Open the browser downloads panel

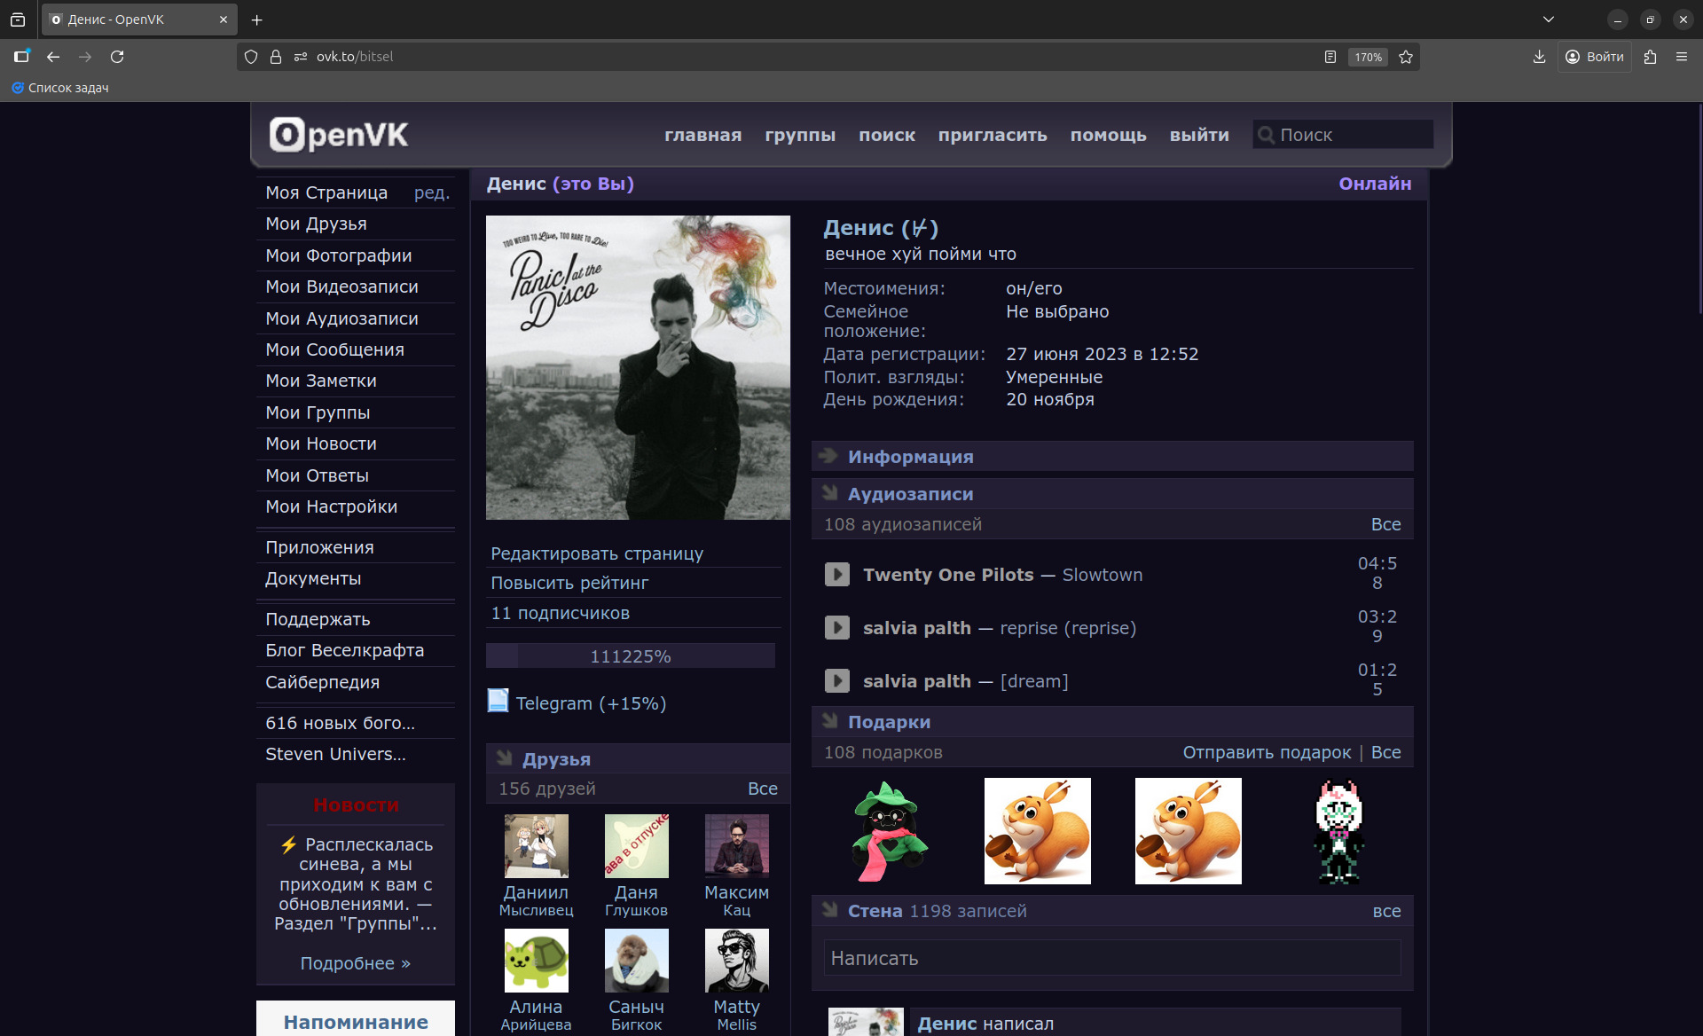pyautogui.click(x=1539, y=57)
